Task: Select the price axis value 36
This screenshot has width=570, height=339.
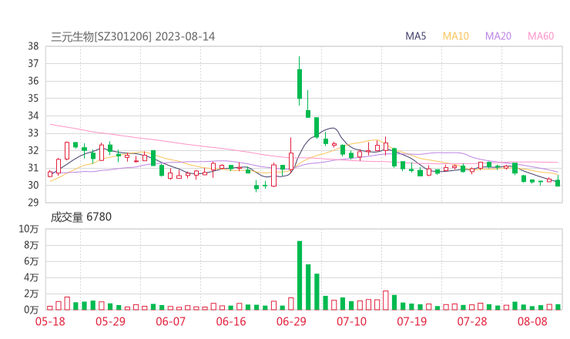Action: 33,81
